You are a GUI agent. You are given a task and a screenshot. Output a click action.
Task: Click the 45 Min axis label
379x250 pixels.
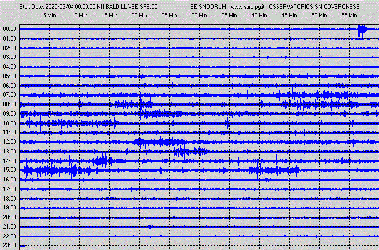[289, 15]
